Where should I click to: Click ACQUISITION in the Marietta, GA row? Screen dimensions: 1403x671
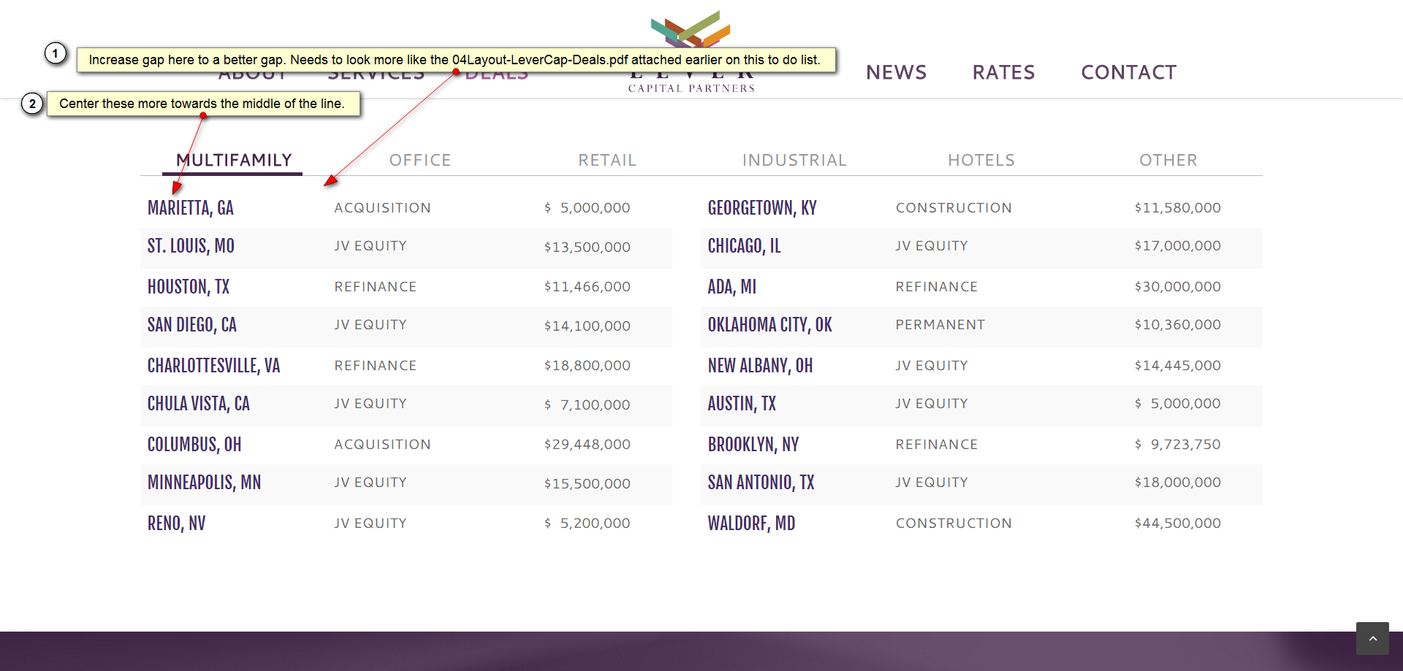383,208
